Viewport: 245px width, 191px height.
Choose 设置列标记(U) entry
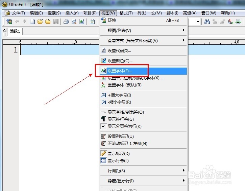[x=143, y=137]
